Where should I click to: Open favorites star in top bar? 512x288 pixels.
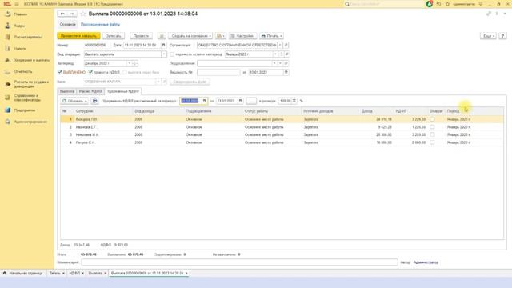pyautogui.click(x=448, y=4)
